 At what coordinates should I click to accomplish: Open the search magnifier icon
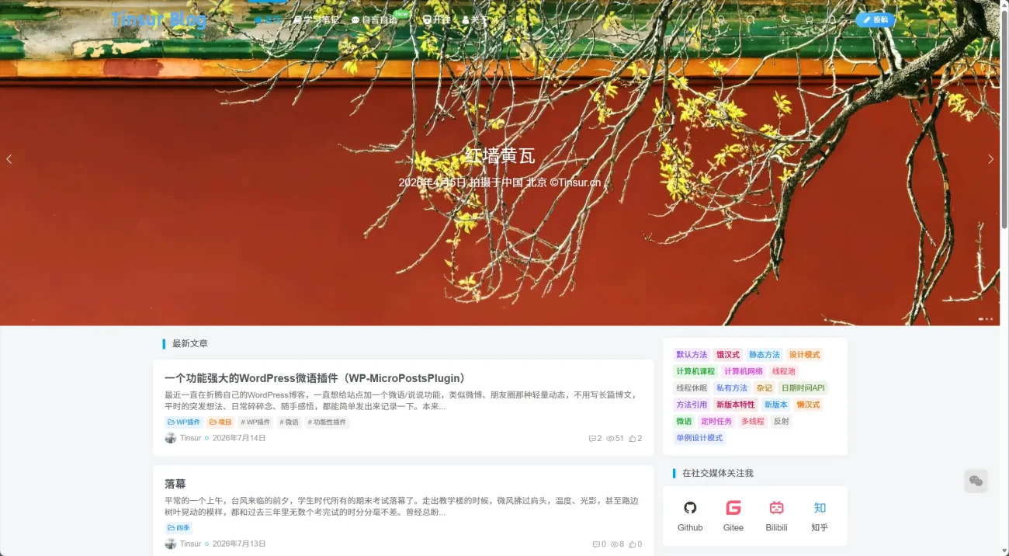click(x=751, y=20)
